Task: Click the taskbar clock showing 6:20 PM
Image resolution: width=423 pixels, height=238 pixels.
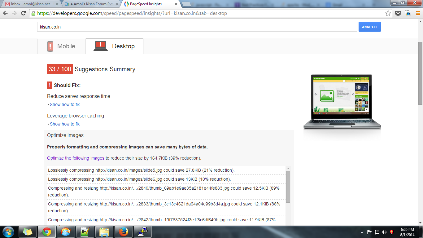Action: 407,232
